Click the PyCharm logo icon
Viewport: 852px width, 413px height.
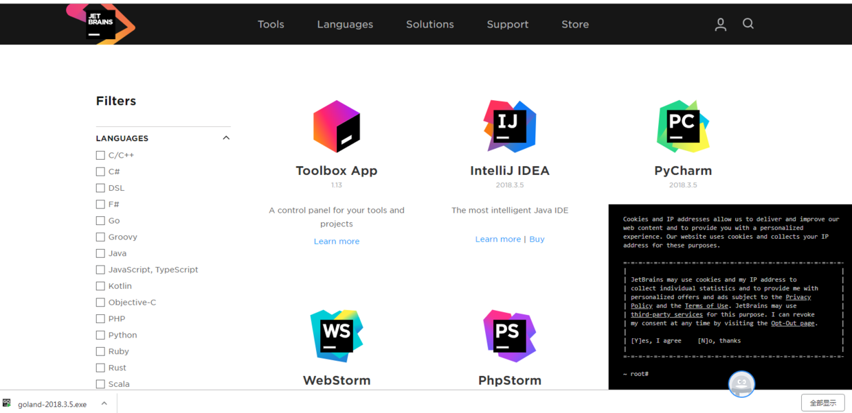coord(683,126)
